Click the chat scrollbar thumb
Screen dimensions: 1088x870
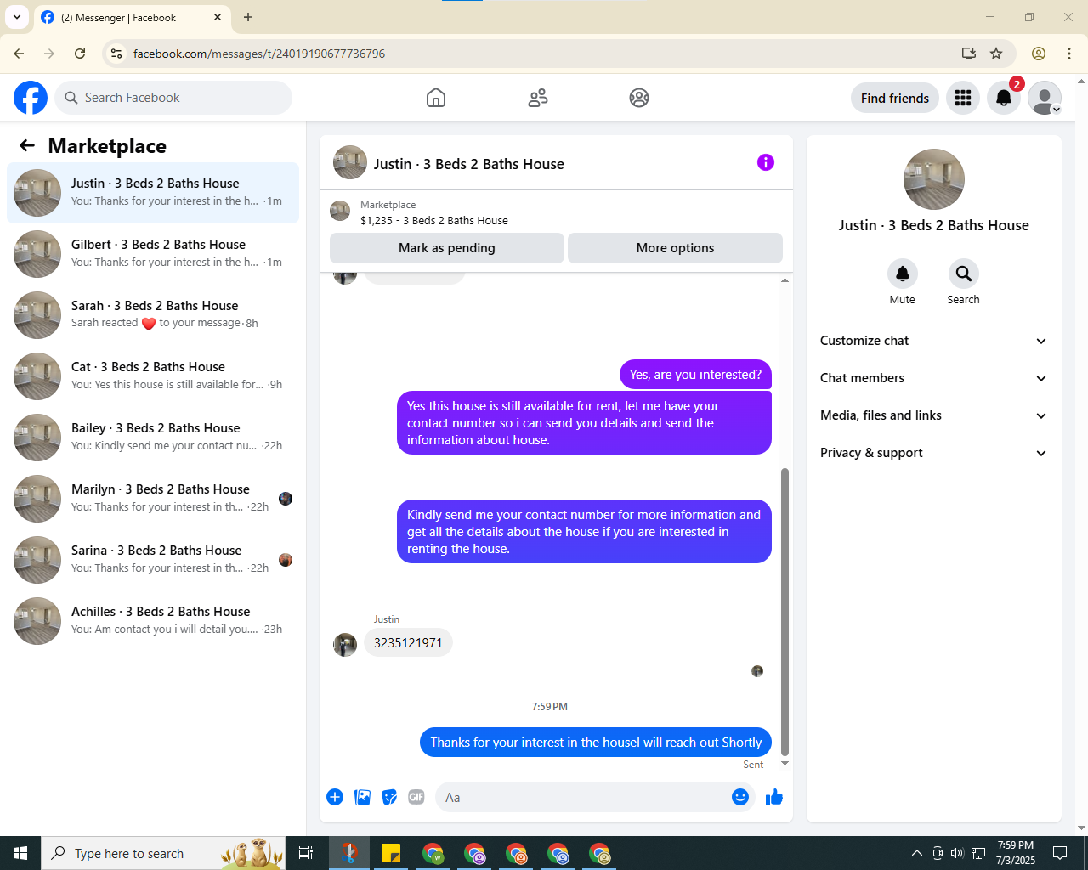pos(785,611)
